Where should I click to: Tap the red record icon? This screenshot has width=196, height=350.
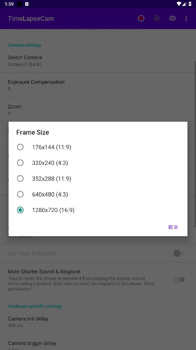pyautogui.click(x=141, y=18)
